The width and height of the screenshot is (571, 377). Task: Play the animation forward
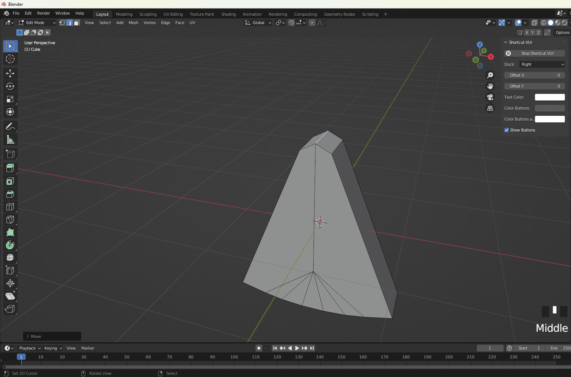[x=297, y=348]
